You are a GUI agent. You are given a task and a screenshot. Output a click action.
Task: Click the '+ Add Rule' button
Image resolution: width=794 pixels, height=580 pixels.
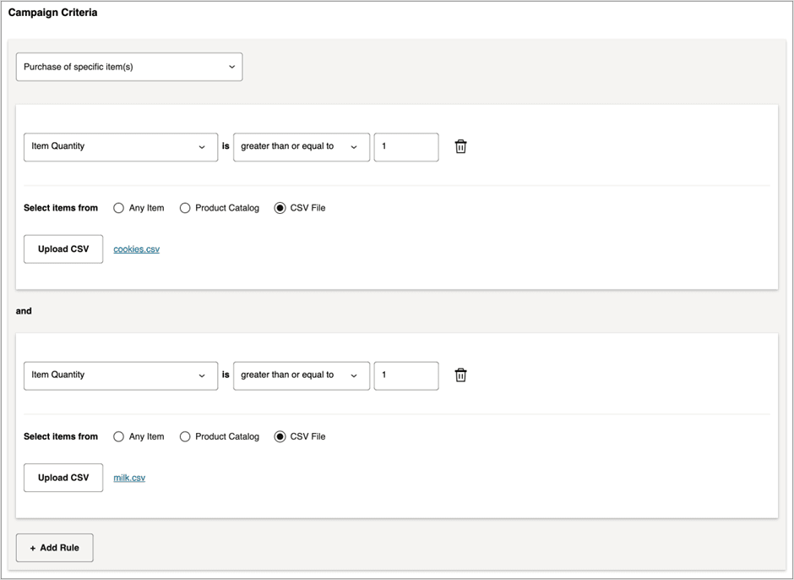(55, 548)
